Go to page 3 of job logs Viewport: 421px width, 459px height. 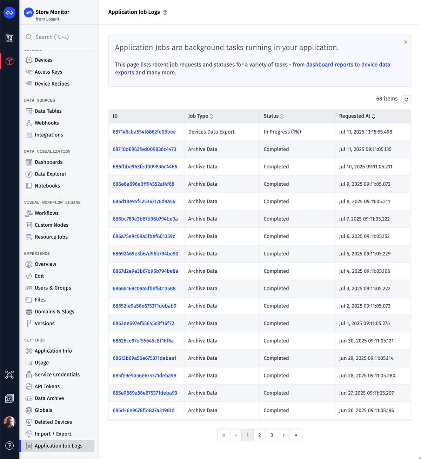pos(272,435)
